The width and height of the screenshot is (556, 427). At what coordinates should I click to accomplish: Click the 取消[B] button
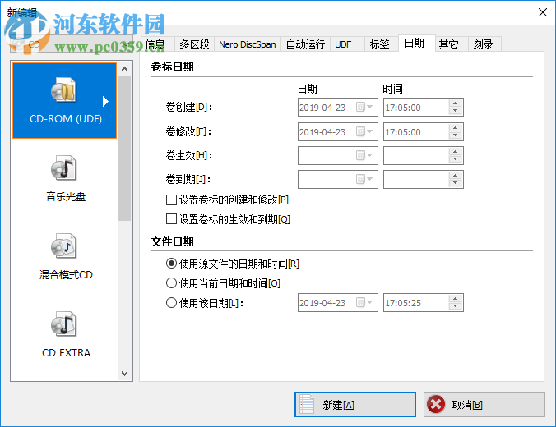(x=484, y=404)
